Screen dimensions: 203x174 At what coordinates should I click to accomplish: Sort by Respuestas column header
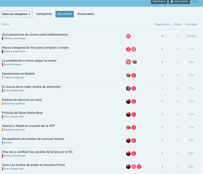[162, 24]
